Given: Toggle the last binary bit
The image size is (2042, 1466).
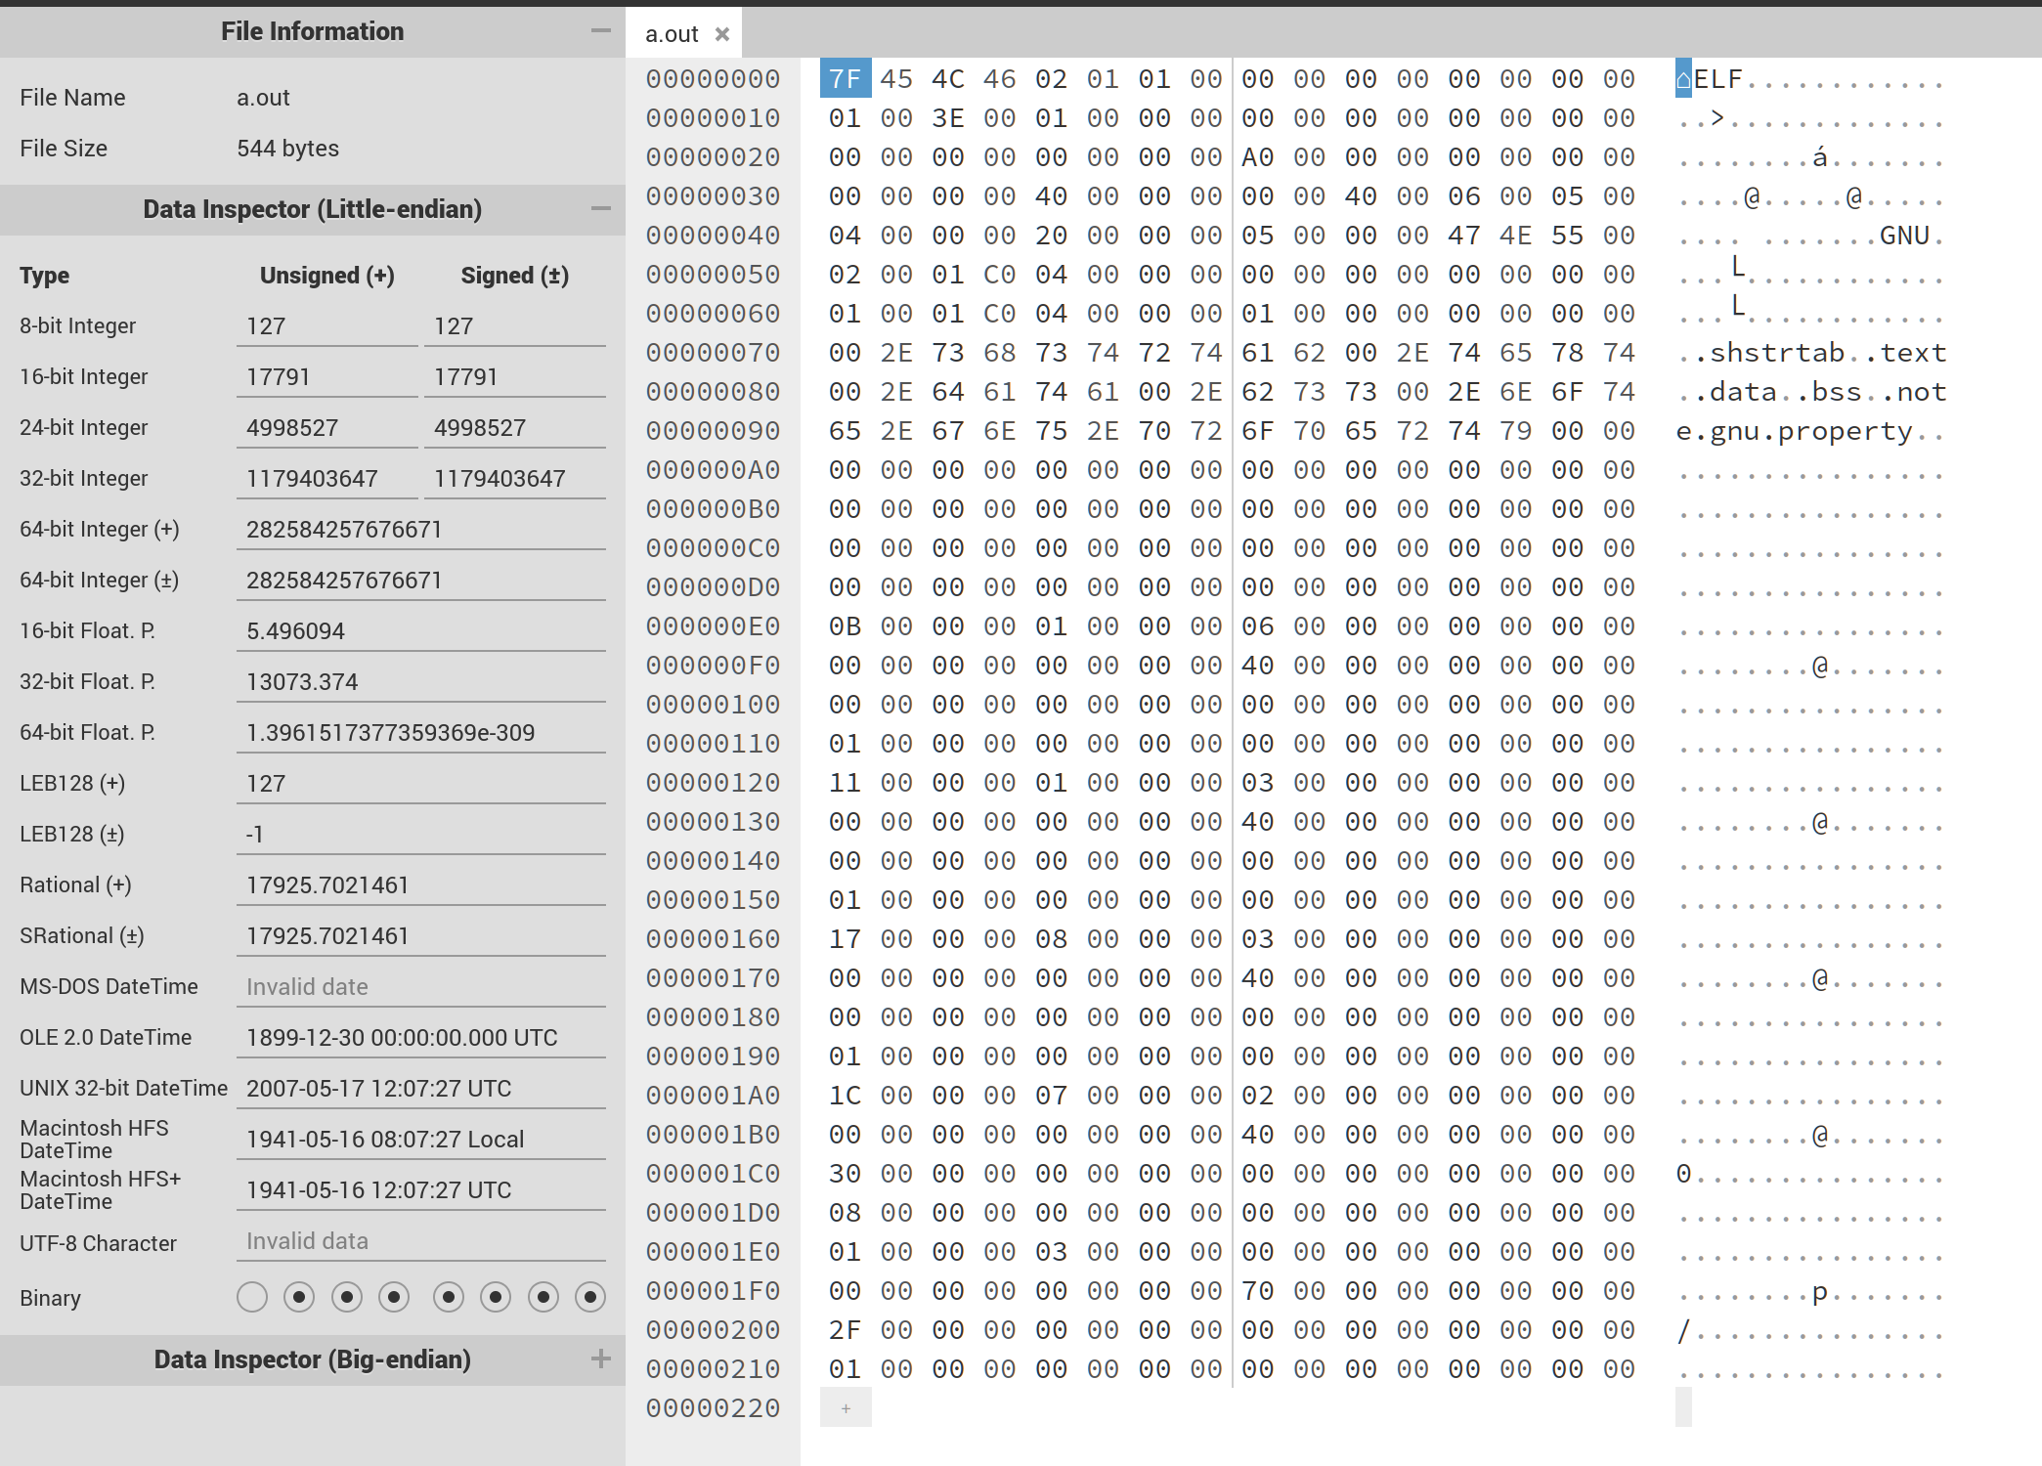Looking at the screenshot, I should pyautogui.click(x=590, y=1297).
